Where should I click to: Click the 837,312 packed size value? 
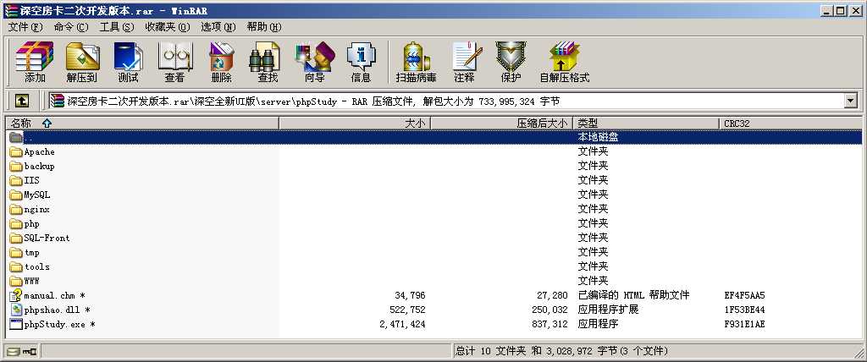(x=549, y=325)
